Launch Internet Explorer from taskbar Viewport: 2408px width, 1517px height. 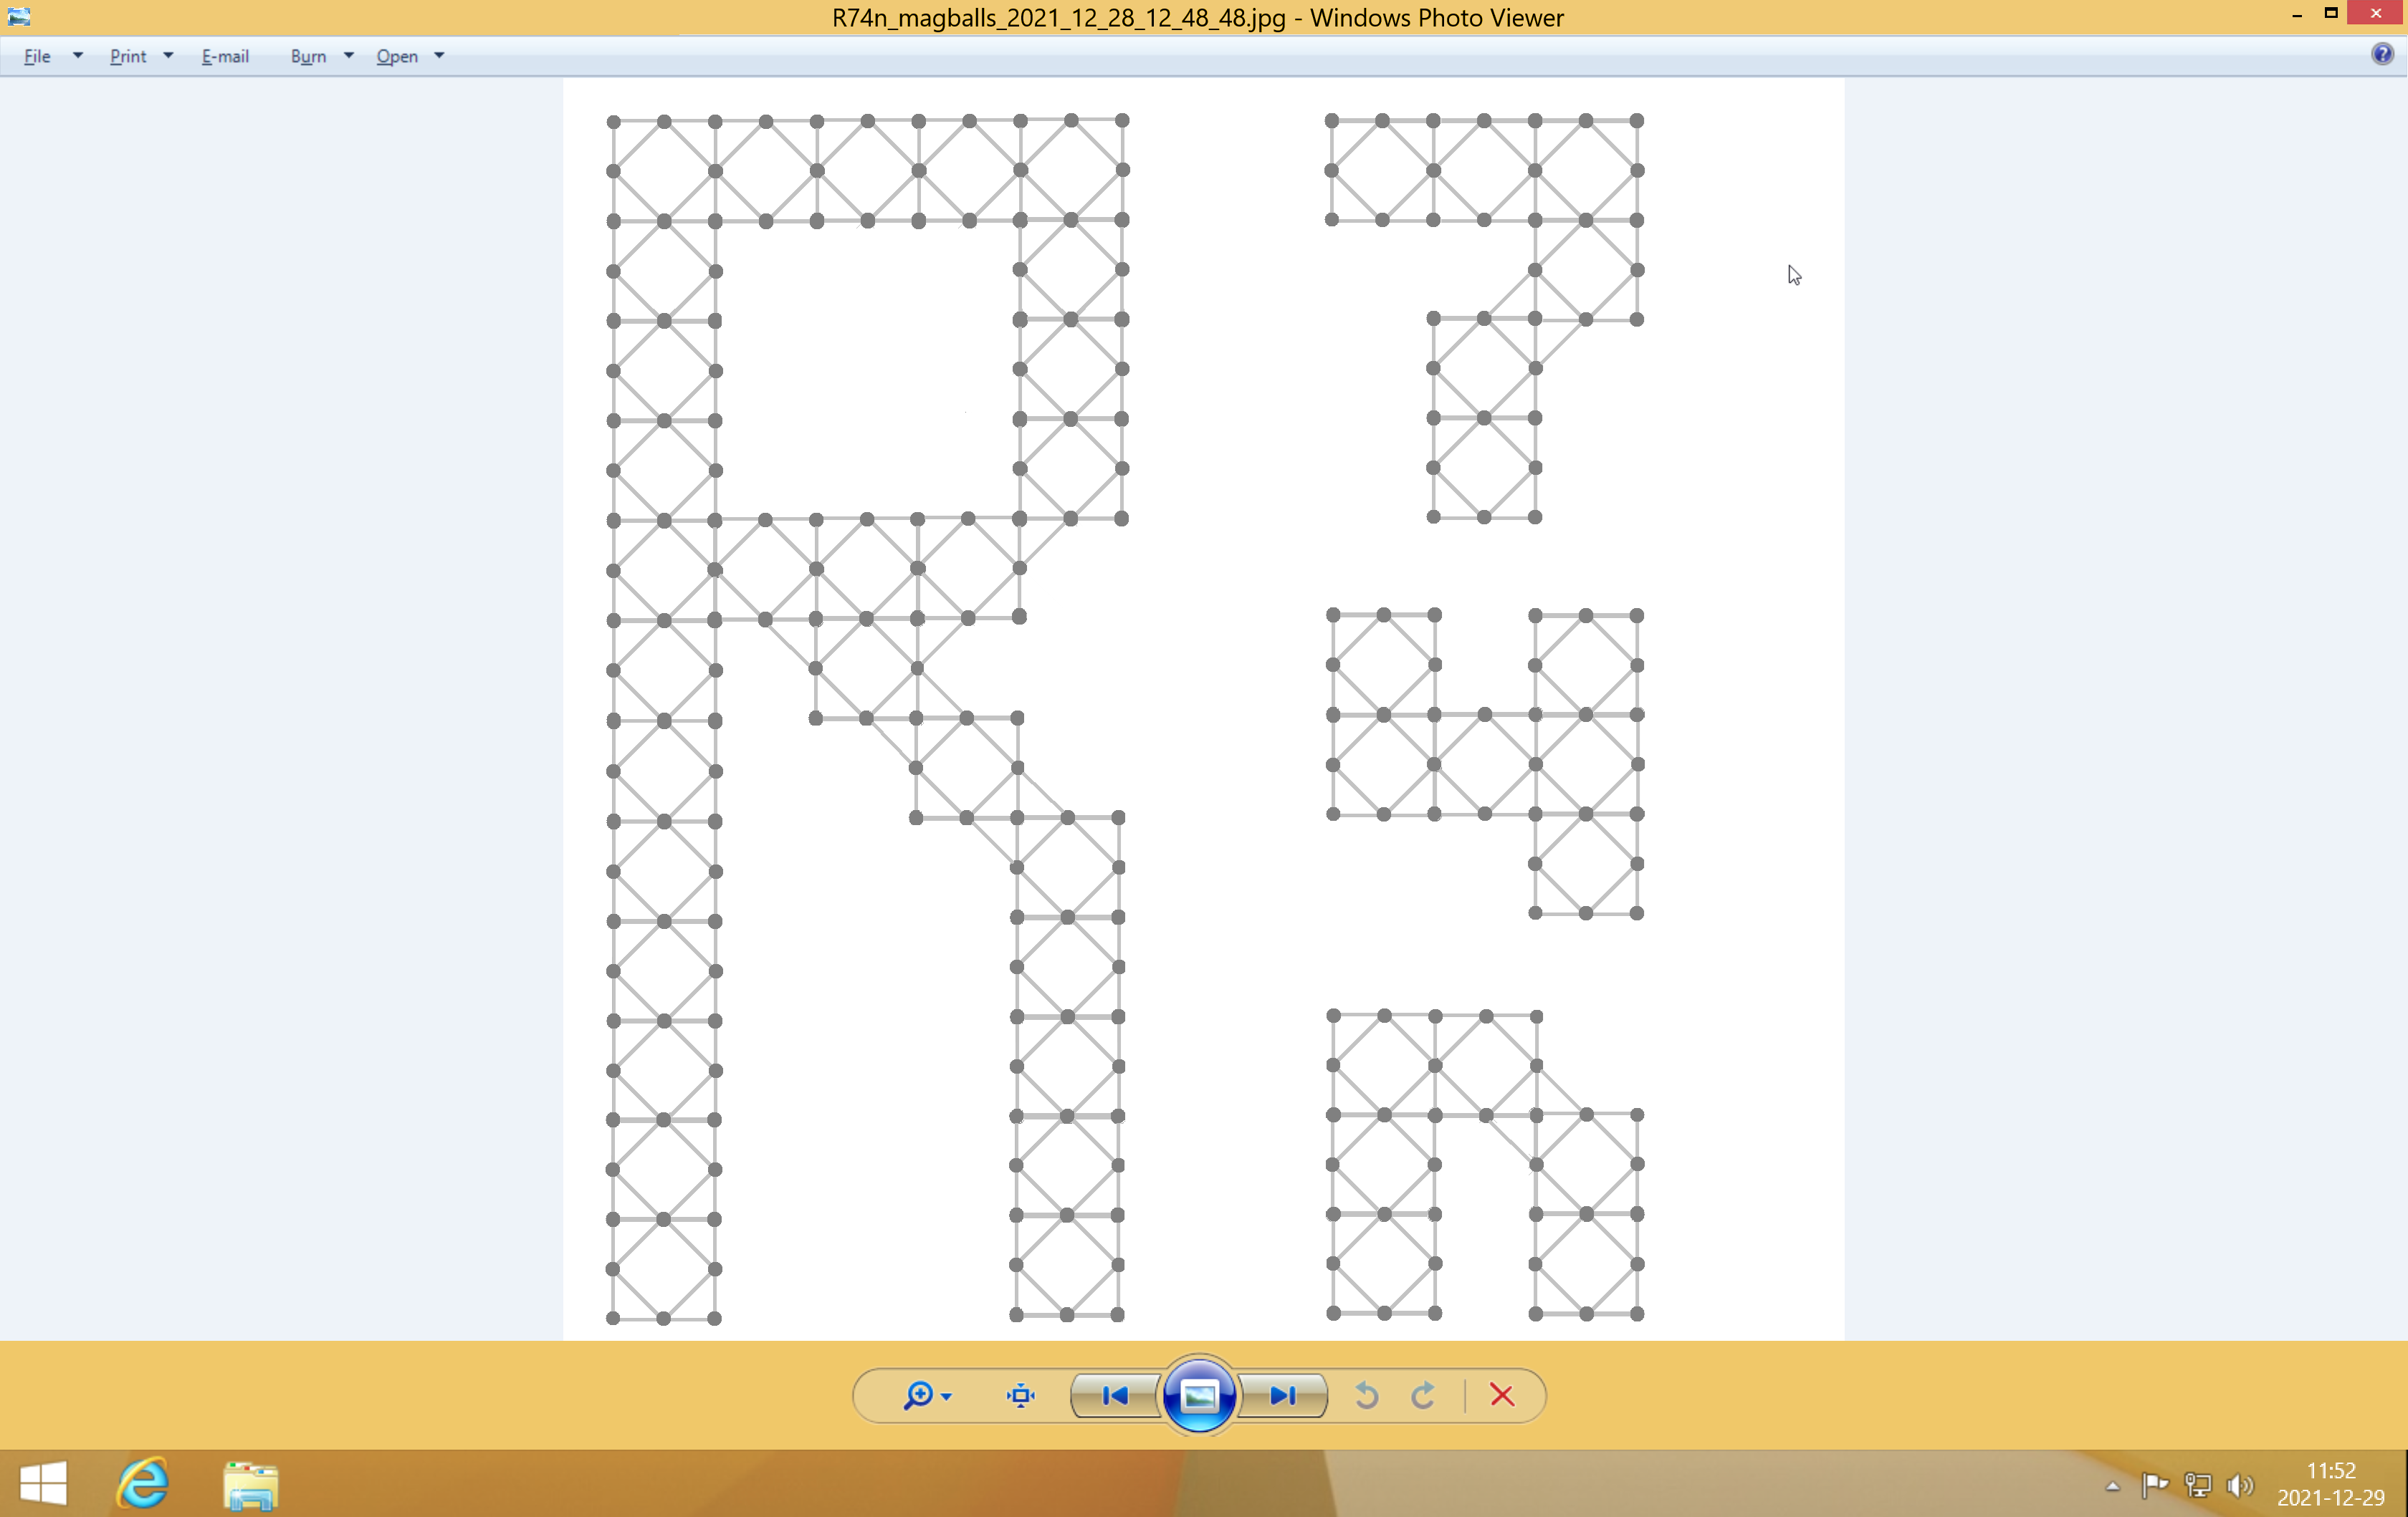142,1483
